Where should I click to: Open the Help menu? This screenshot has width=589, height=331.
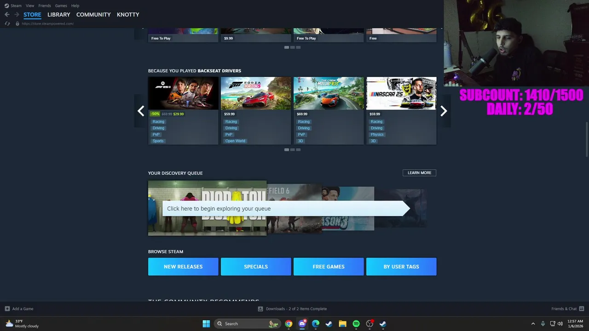pyautogui.click(x=75, y=6)
